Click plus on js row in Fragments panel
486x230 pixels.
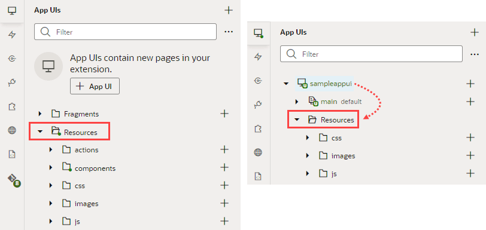[x=224, y=221]
